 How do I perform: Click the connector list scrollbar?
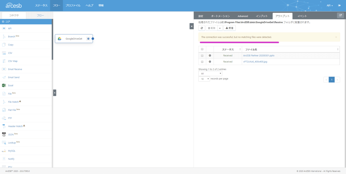52,40
